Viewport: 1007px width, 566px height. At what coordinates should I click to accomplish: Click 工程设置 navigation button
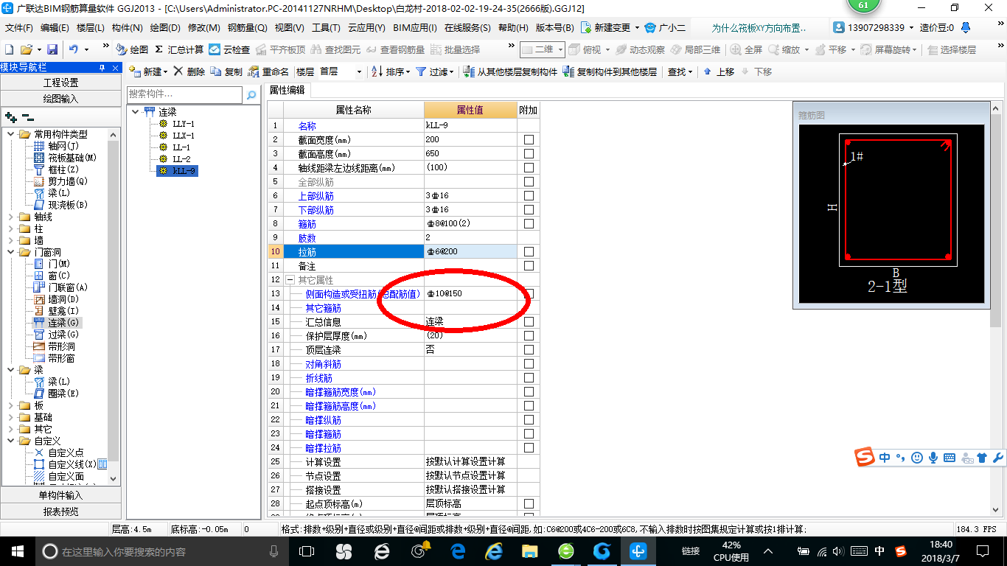click(60, 83)
